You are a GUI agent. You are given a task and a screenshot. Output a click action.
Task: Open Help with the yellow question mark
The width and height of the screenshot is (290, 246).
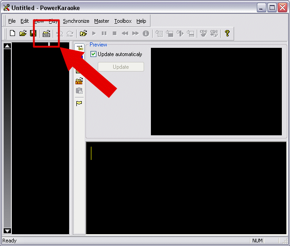227,33
